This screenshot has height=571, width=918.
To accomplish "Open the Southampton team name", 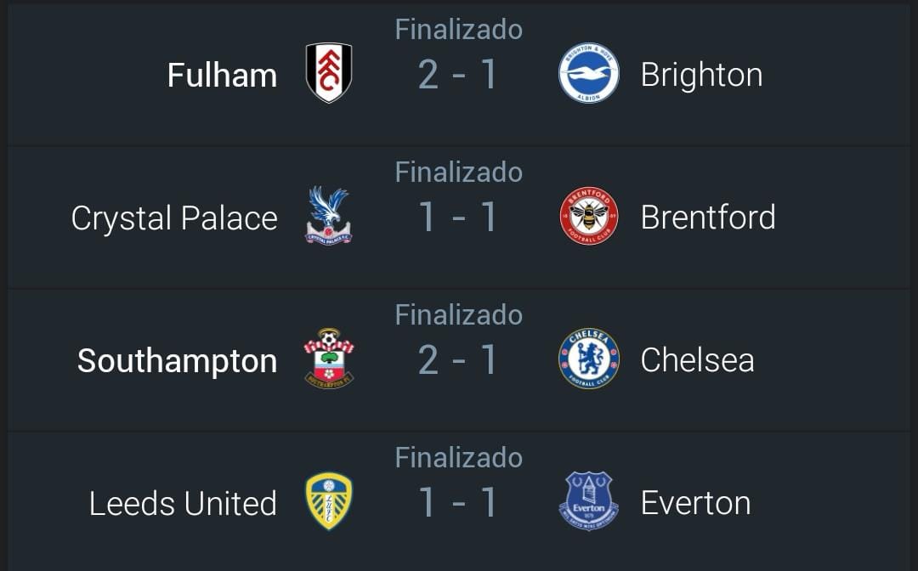I will (x=177, y=361).
